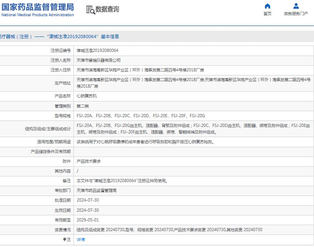The width and height of the screenshot is (314, 247).
Task: Select 批准日期 value 2024-07-30
Action: [x=88, y=200]
